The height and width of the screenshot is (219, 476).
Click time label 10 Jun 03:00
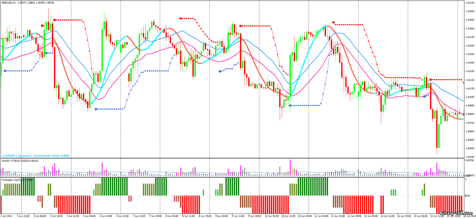click(x=272, y=216)
